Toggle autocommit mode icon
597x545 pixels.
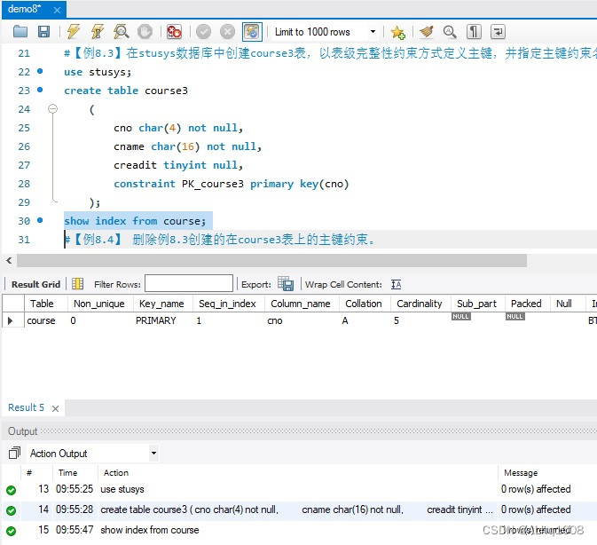[252, 32]
